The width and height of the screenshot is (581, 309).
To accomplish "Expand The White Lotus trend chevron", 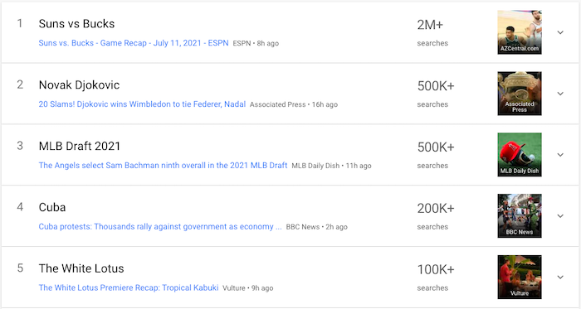I will click(560, 278).
